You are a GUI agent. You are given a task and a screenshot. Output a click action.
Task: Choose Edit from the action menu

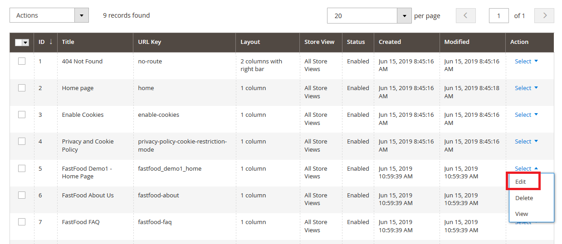(x=521, y=182)
